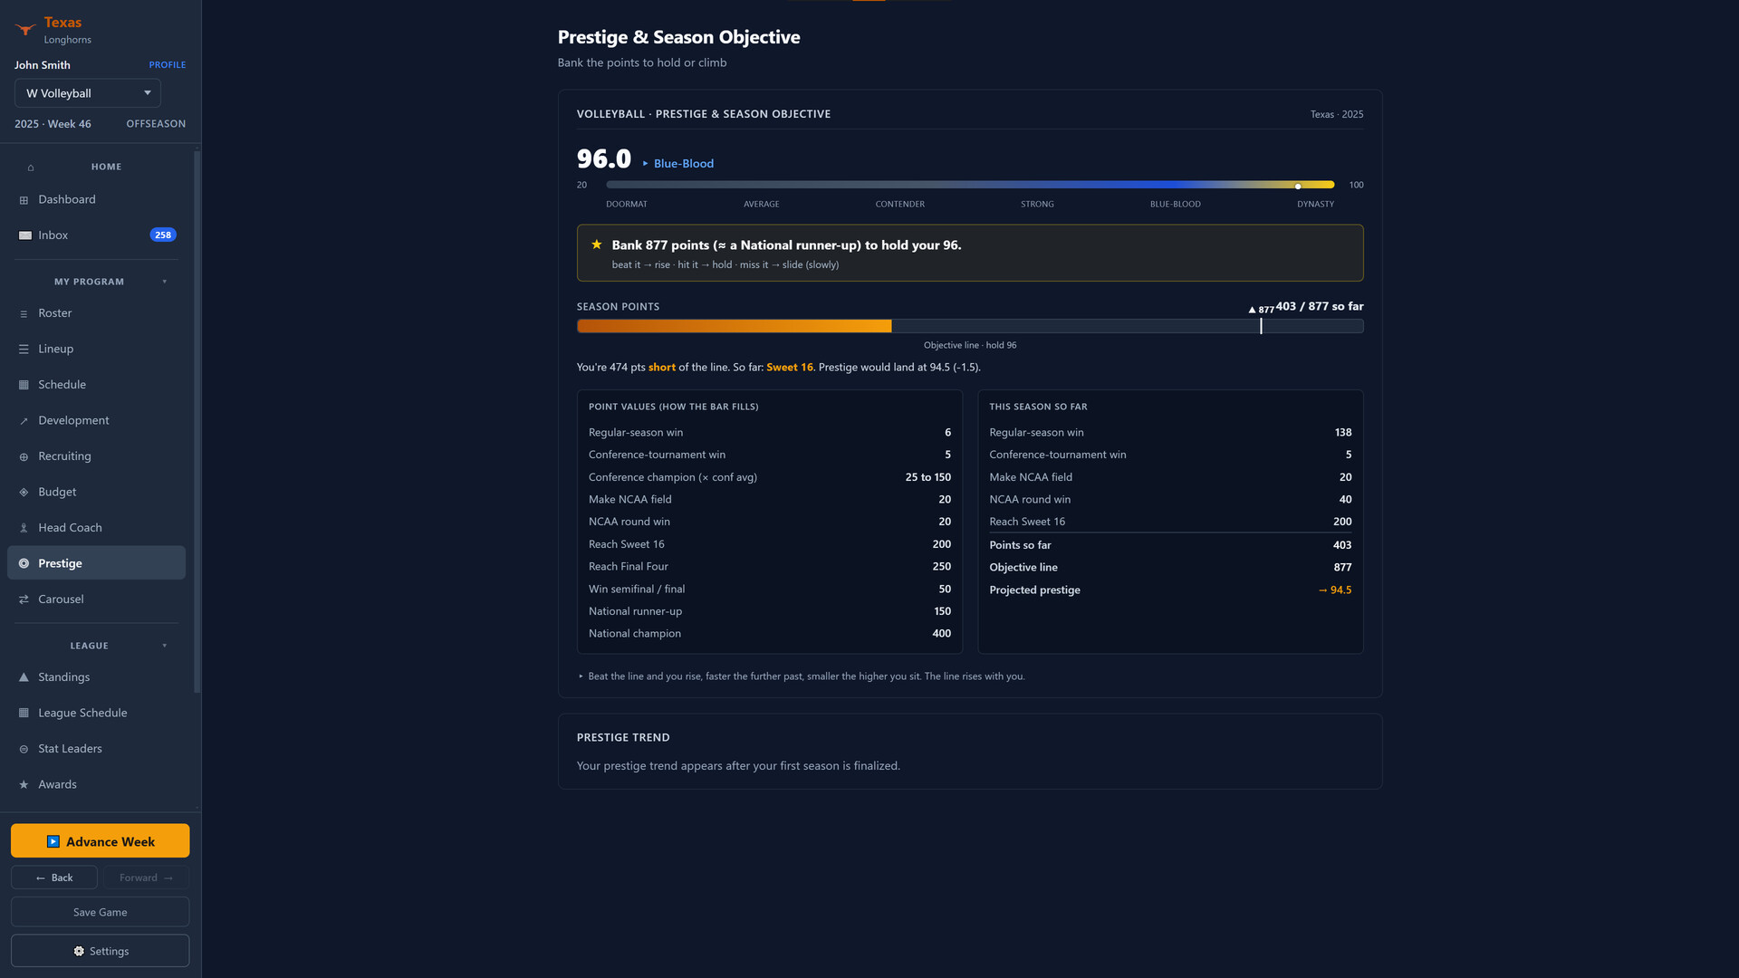Collapse the League section
Viewport: 1739px width, 978px height.
click(165, 646)
